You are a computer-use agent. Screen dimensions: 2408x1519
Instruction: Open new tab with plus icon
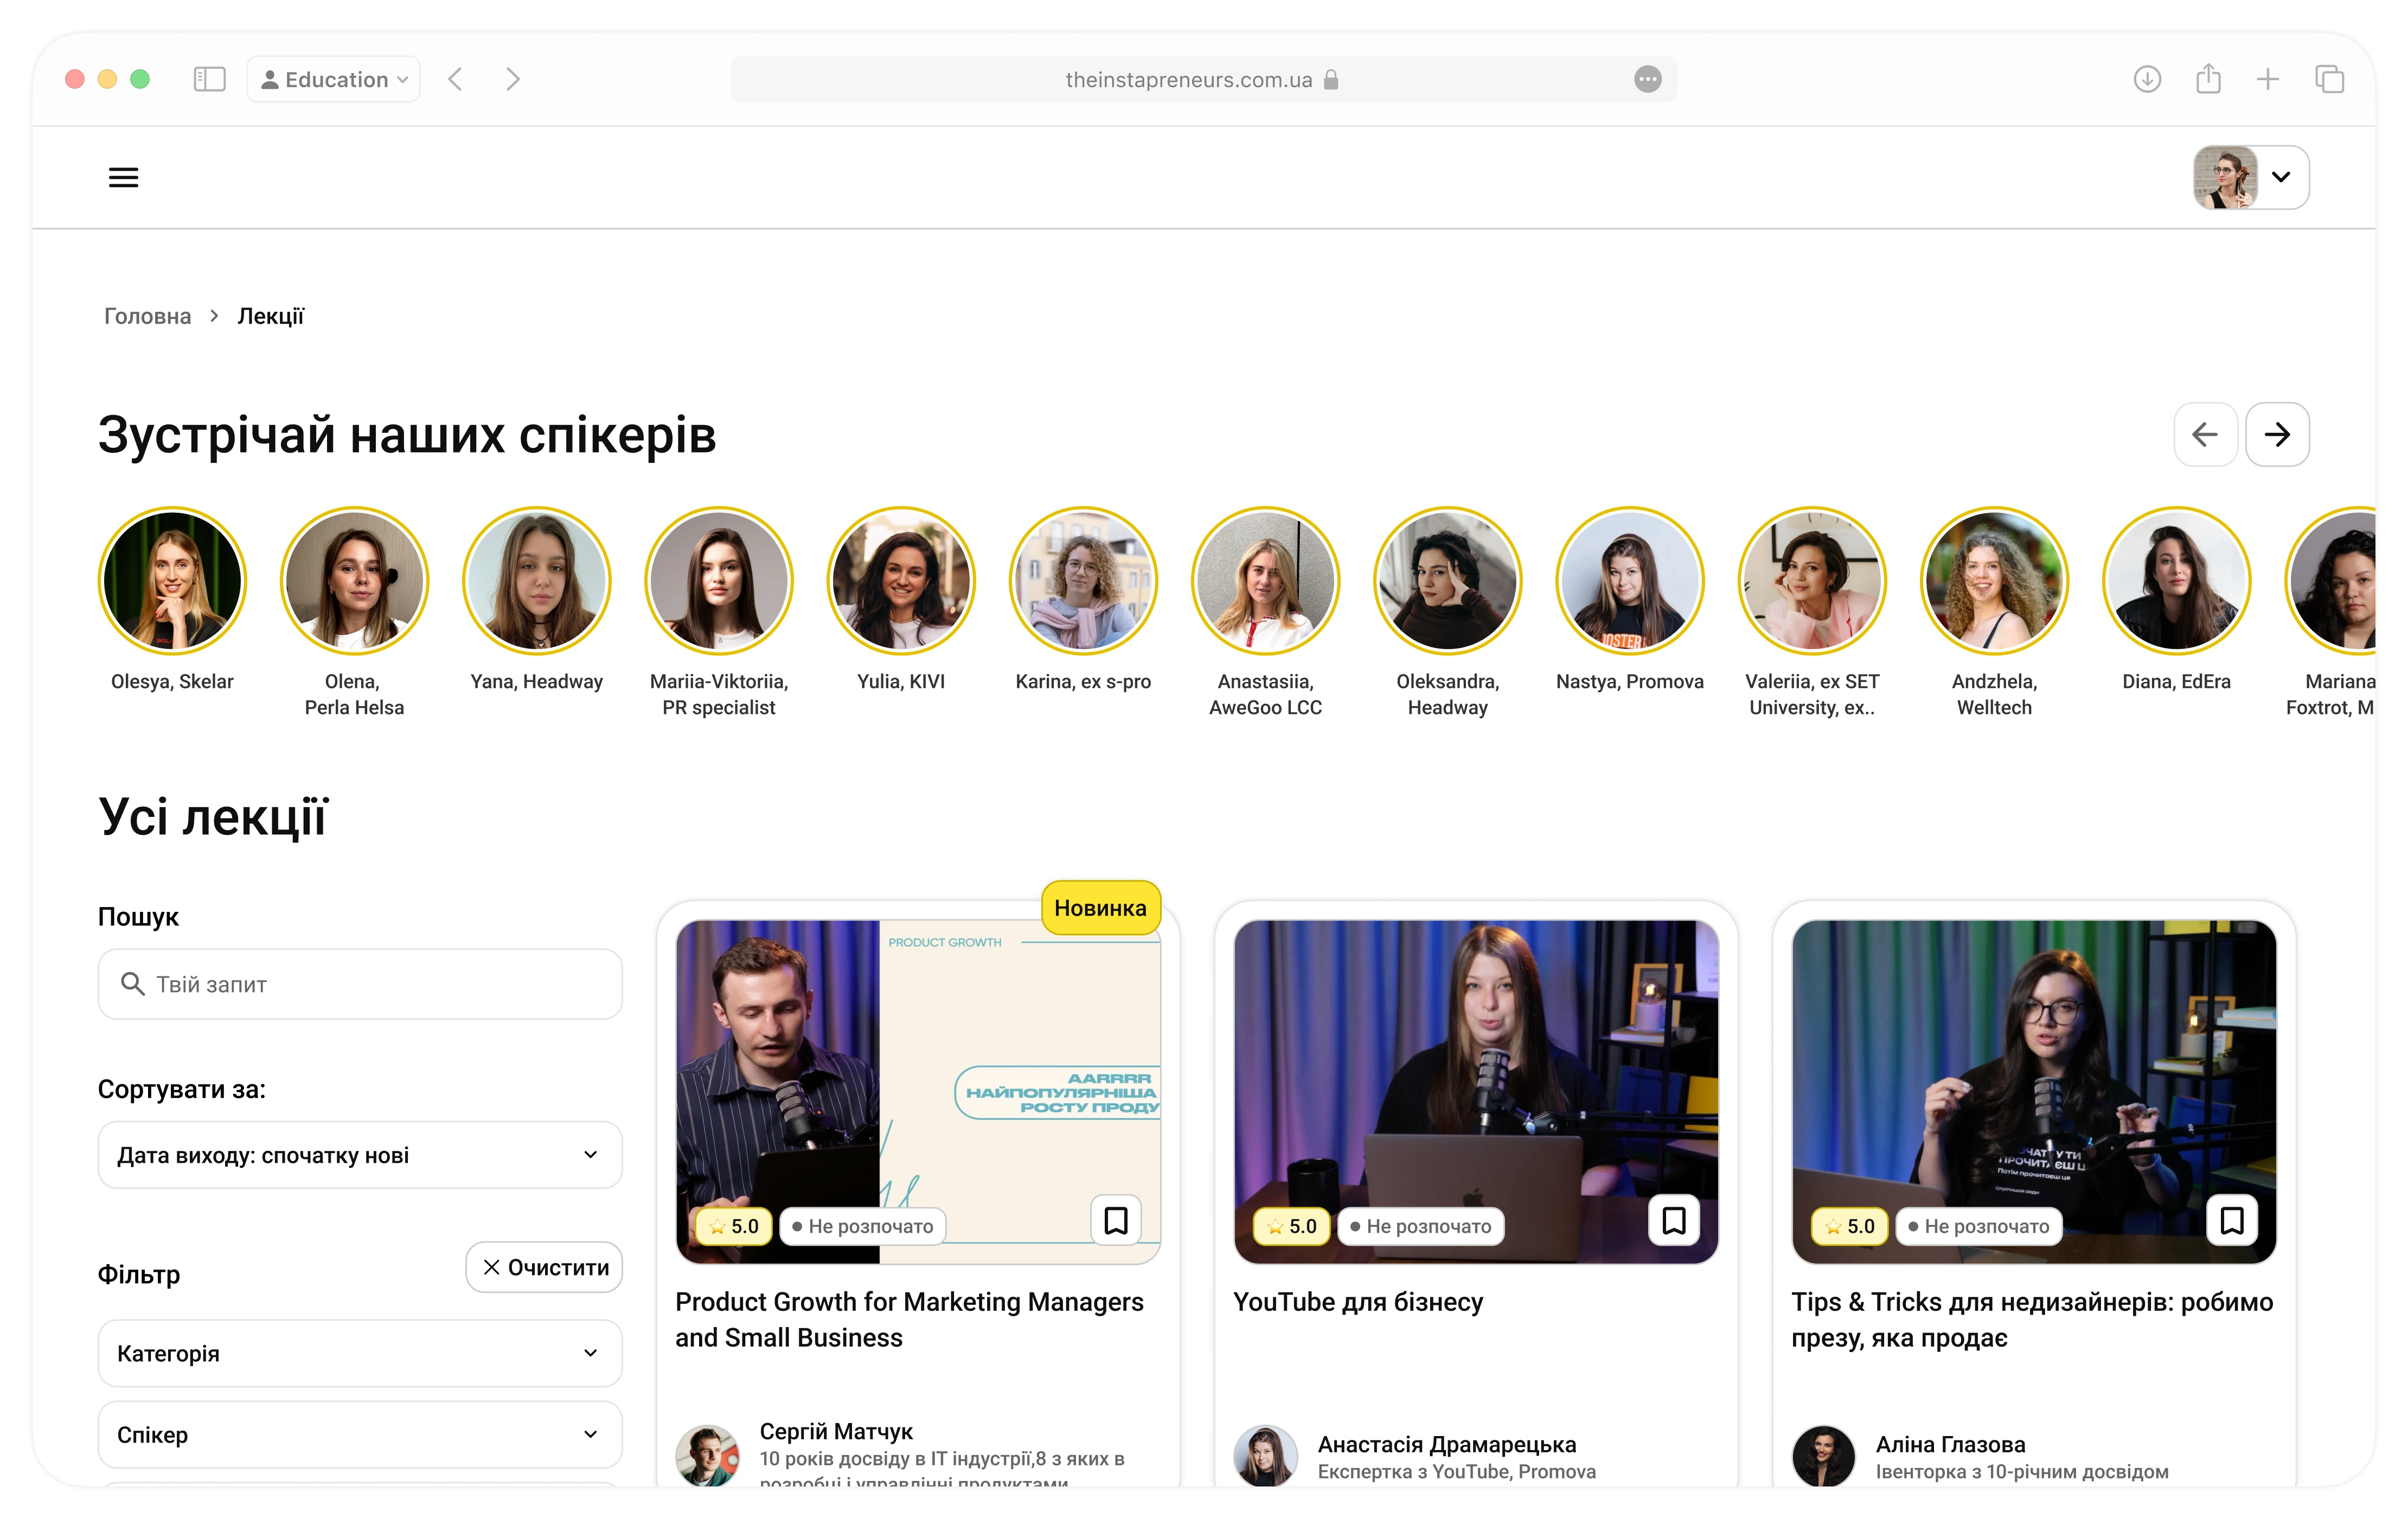[2268, 79]
